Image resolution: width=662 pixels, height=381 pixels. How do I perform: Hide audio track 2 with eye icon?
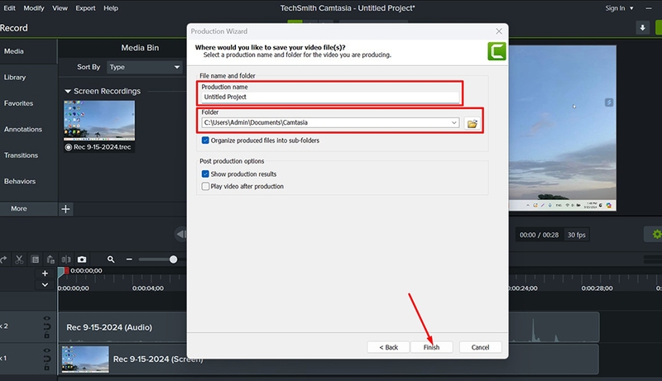pos(46,319)
